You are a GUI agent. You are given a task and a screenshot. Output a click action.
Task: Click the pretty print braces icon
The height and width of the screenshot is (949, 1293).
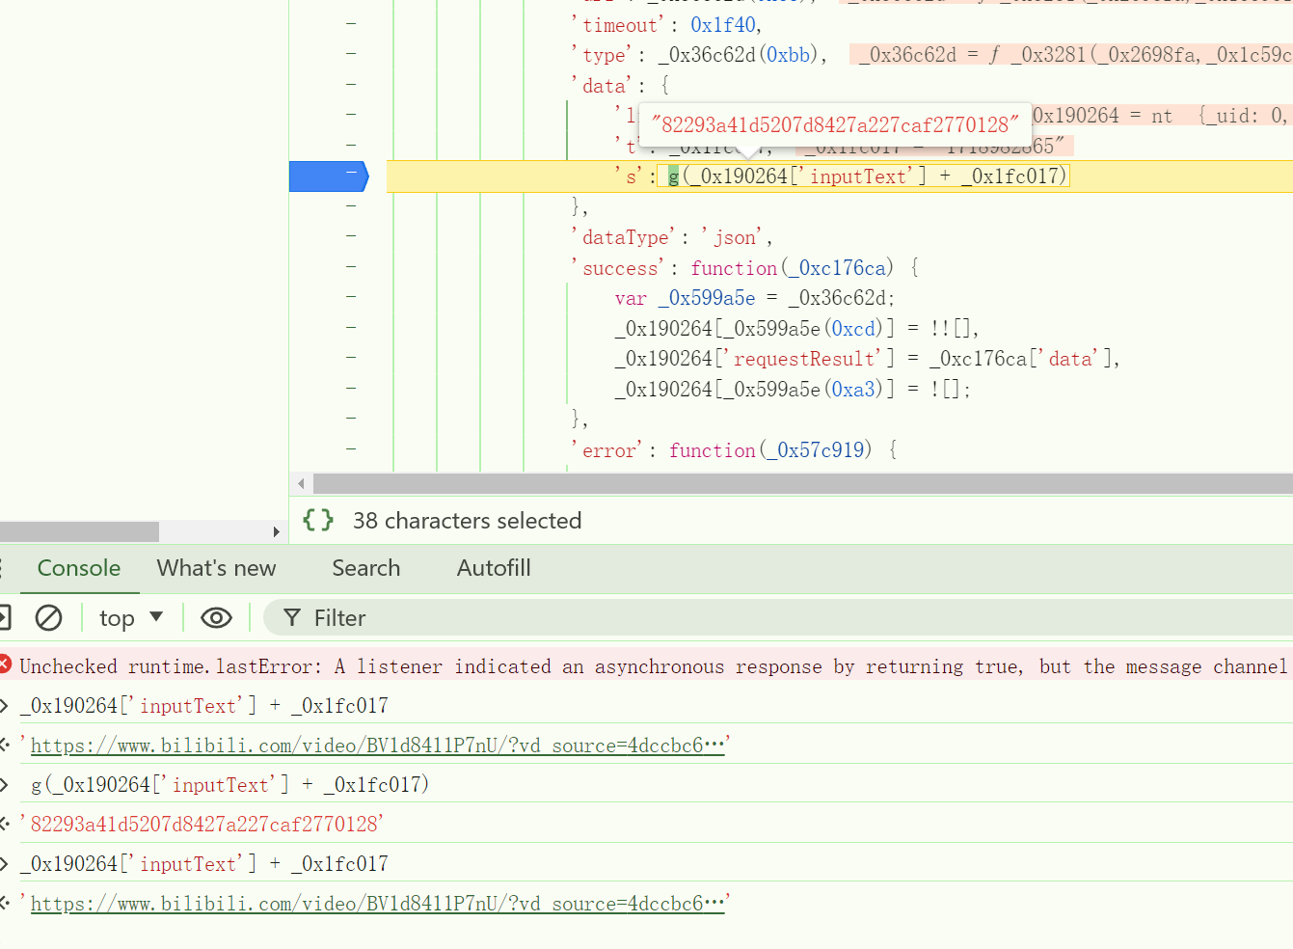[318, 521]
